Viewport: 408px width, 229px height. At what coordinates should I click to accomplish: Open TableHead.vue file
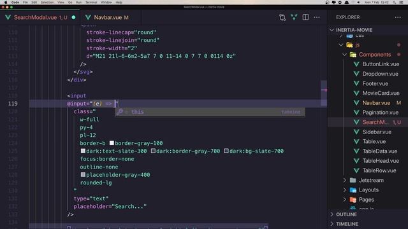pos(381,161)
